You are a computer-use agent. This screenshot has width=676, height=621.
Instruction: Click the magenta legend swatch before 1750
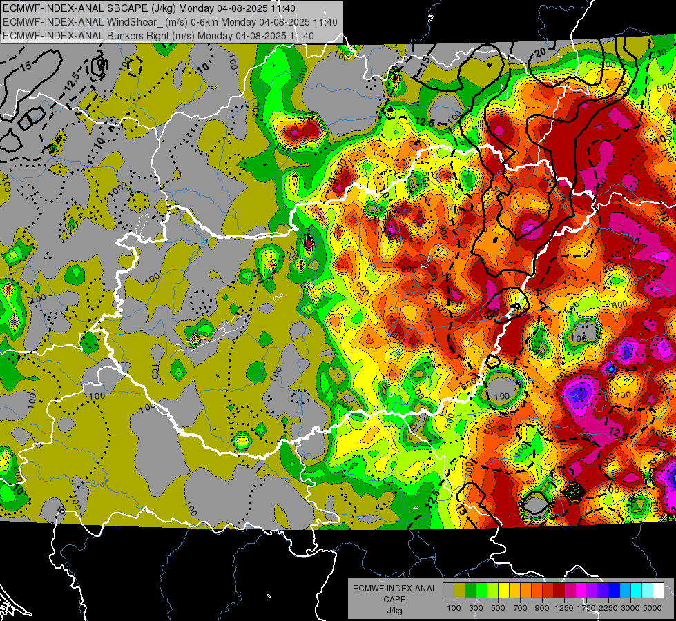click(x=581, y=590)
